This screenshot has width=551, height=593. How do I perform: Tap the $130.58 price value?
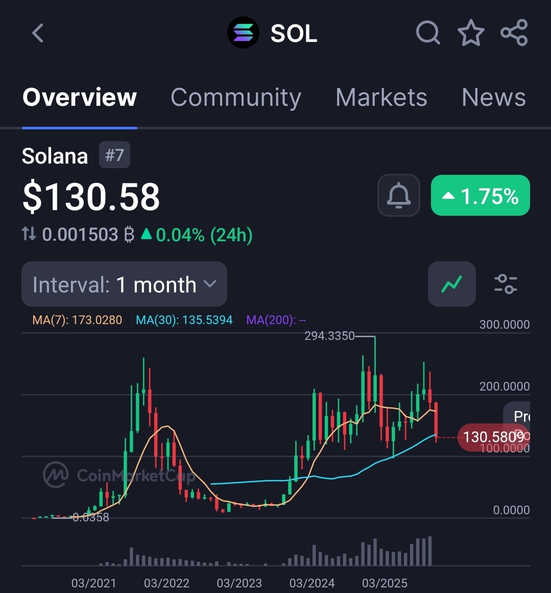(91, 197)
